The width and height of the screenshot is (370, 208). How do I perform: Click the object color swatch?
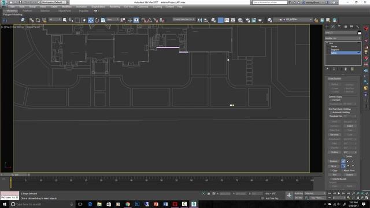[359, 33]
